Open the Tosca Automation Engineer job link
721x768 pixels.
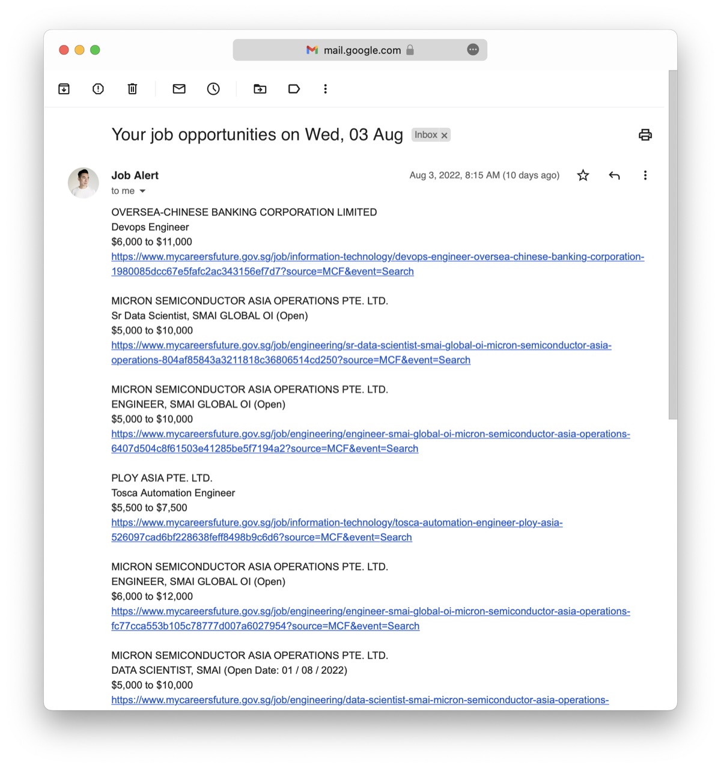336,523
